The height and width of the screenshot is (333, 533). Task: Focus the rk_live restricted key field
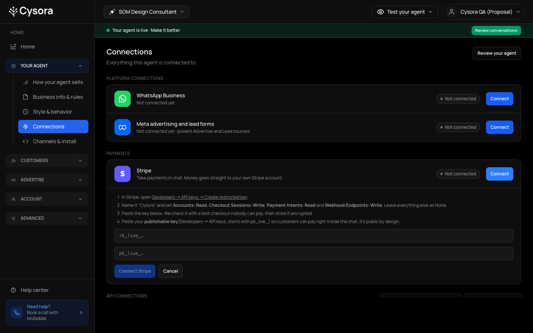point(314,236)
